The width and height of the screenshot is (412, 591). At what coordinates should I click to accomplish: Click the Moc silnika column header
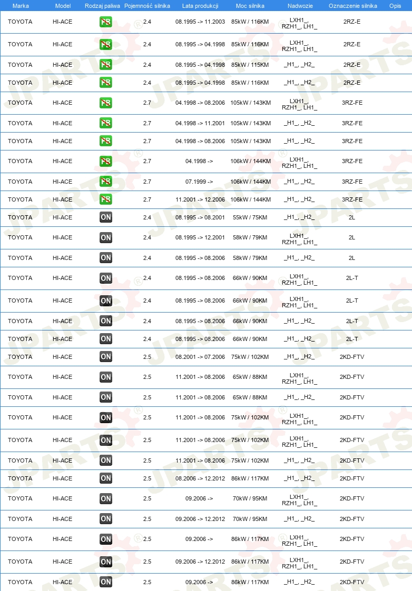coord(250,6)
